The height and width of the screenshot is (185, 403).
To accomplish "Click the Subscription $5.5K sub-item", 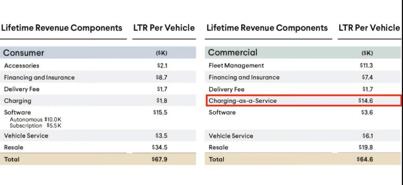I will click(35, 126).
